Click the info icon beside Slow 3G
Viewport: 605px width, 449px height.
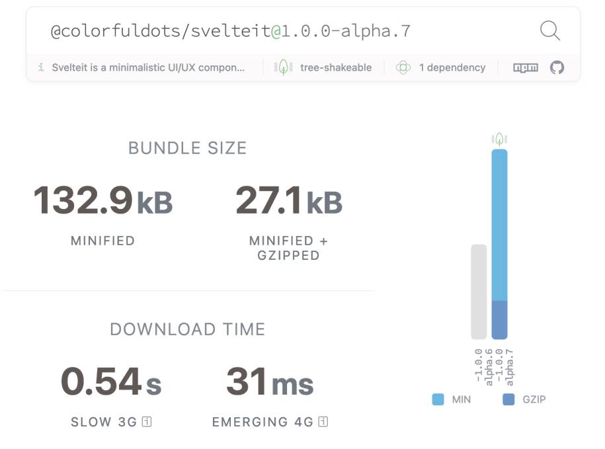pyautogui.click(x=147, y=421)
